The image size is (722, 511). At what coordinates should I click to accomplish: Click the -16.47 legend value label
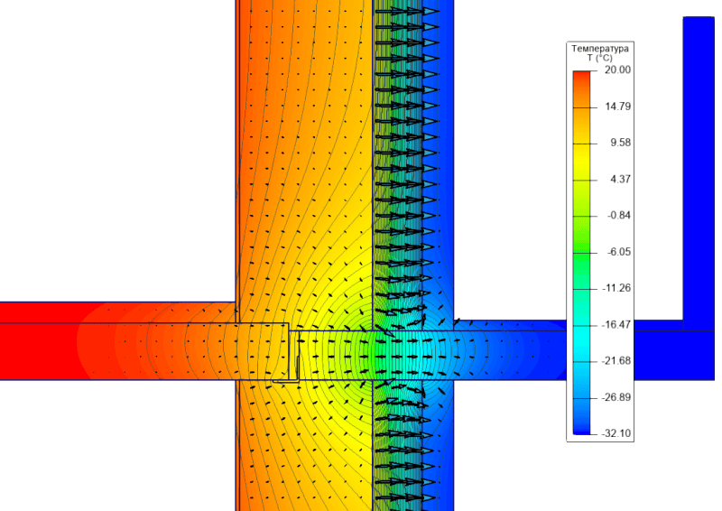pyautogui.click(x=618, y=324)
